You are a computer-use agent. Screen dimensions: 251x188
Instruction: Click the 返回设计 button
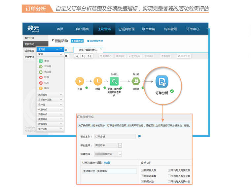click(149, 56)
